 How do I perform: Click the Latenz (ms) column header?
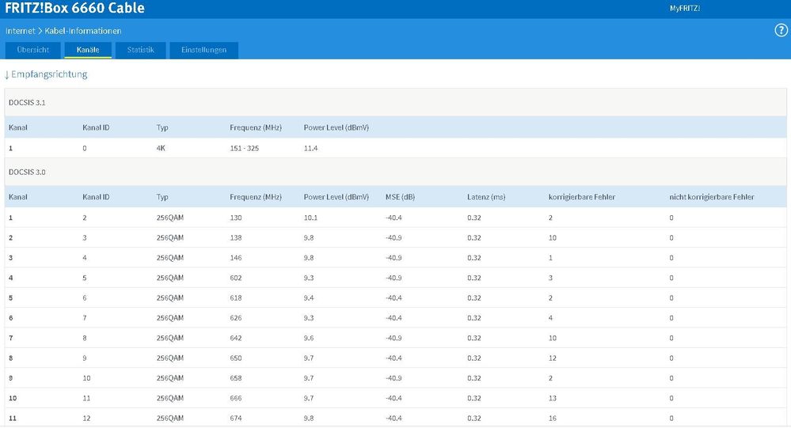[x=485, y=197]
